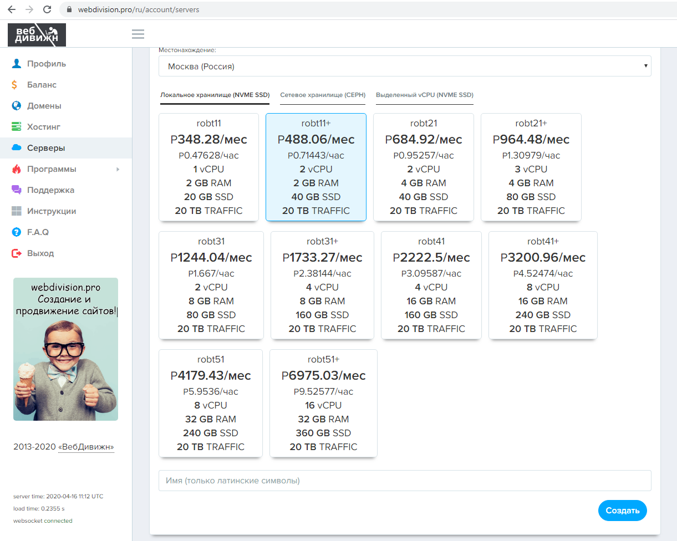Click the server name input field
Viewport: 677px width, 541px height.
[405, 481]
